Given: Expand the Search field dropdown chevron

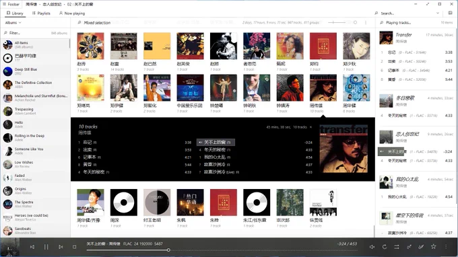Looking at the screenshot, I should point(438,13).
